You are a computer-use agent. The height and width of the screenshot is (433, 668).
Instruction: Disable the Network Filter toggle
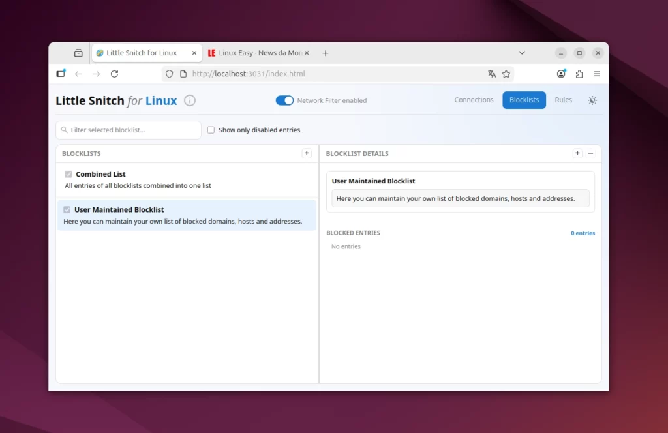click(x=285, y=100)
